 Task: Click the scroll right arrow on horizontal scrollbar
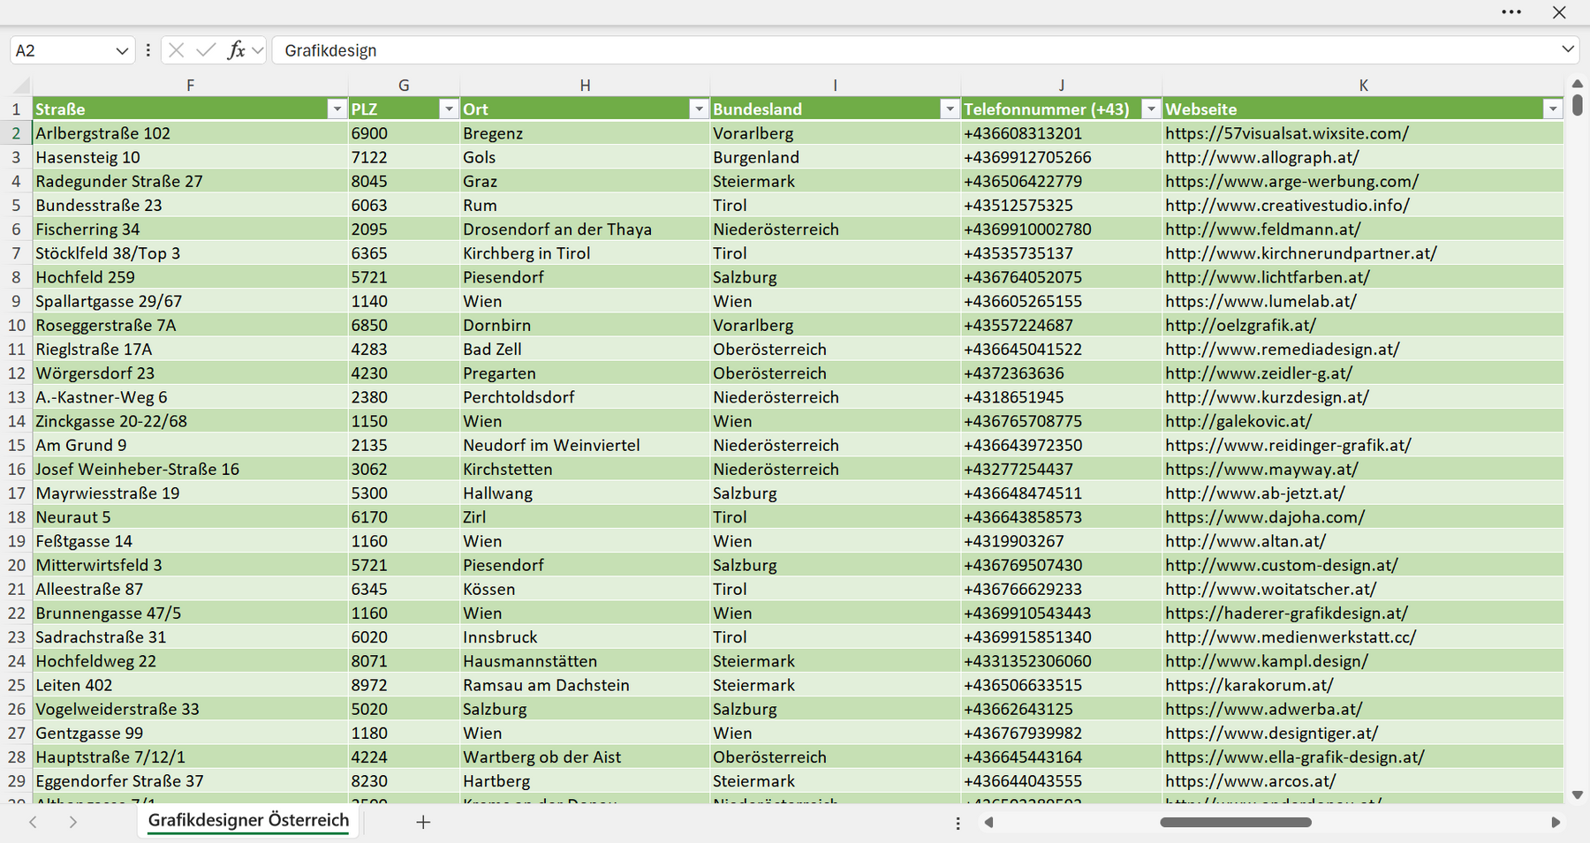tap(1556, 822)
